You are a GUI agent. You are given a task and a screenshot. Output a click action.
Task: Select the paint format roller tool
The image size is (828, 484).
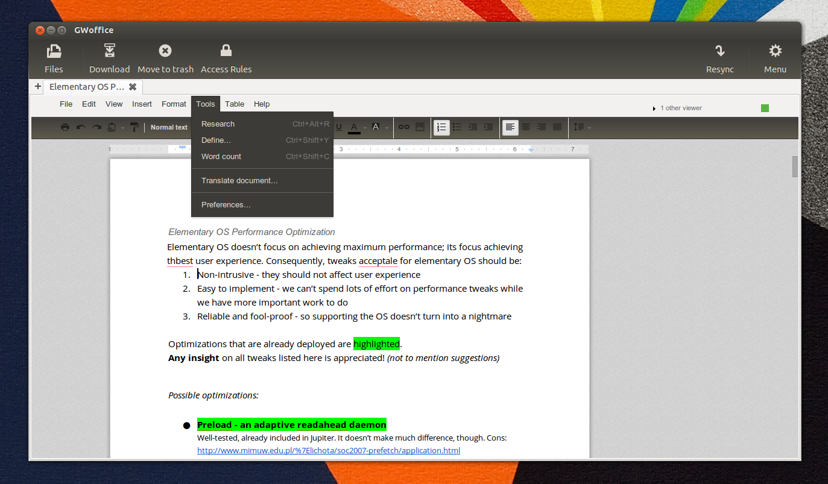(134, 127)
